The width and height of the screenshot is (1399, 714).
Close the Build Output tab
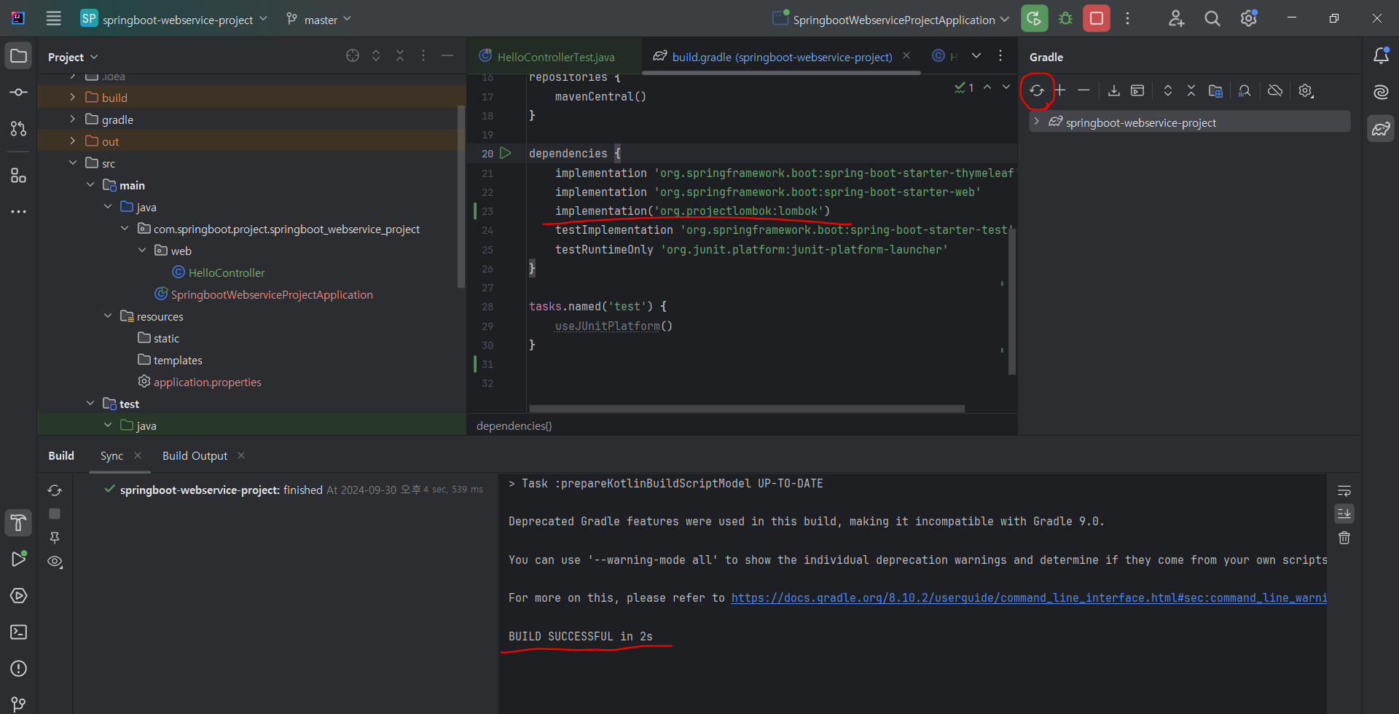point(241,455)
